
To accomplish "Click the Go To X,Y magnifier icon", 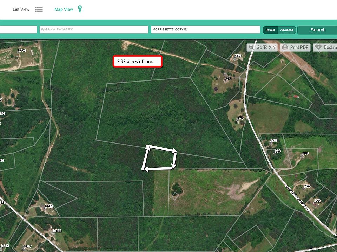I will tap(251, 47).
